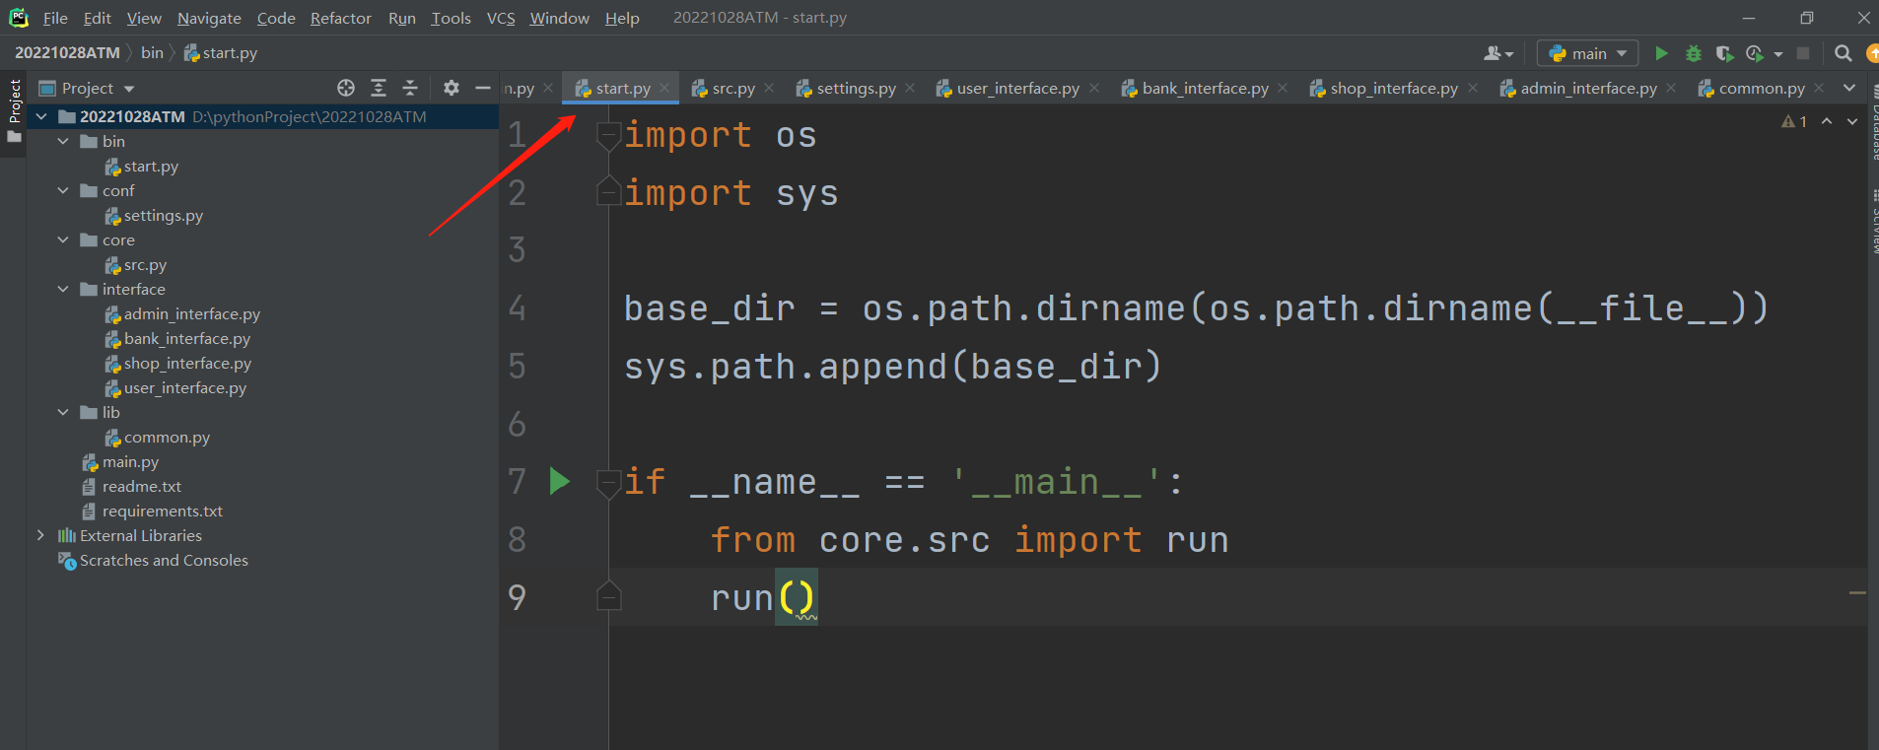1879x750 pixels.
Task: Run the main configuration with the green play button
Action: [x=1662, y=53]
